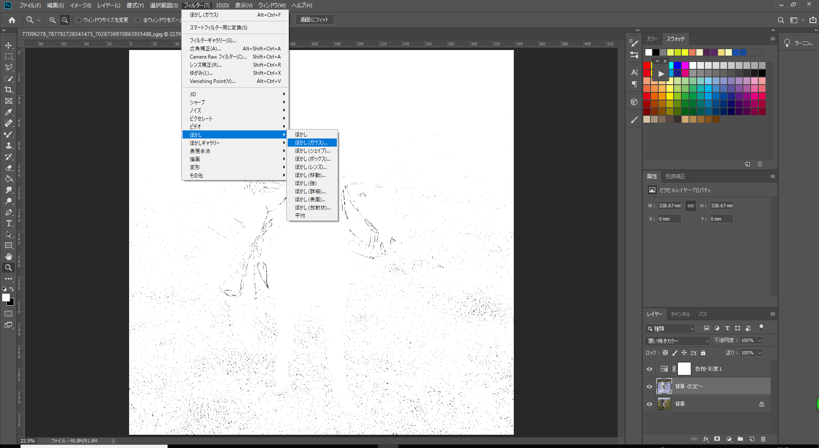Open the layer 種類 filter dropdown
The width and height of the screenshot is (819, 448).
pyautogui.click(x=670, y=328)
